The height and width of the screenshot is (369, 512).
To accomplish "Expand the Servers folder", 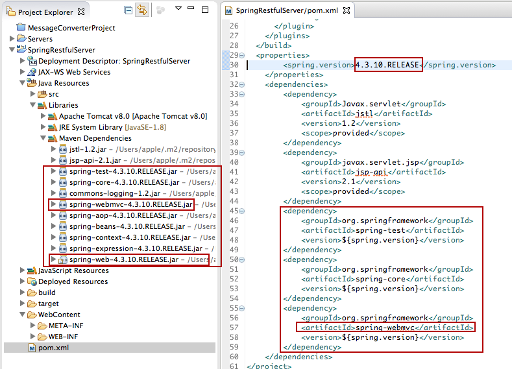I will click(x=12, y=38).
